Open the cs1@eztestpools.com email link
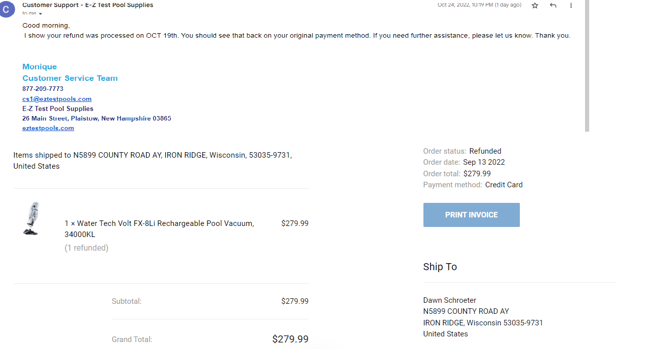Image resolution: width=660 pixels, height=349 pixels. point(57,99)
